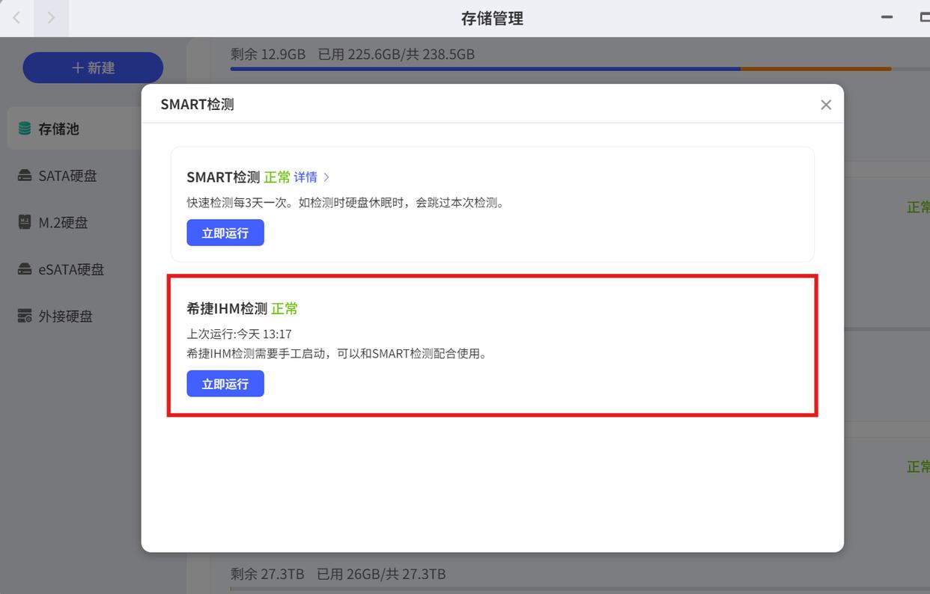Click the 剩余 27.3TB storage text
This screenshot has height=594, width=930.
[x=267, y=574]
